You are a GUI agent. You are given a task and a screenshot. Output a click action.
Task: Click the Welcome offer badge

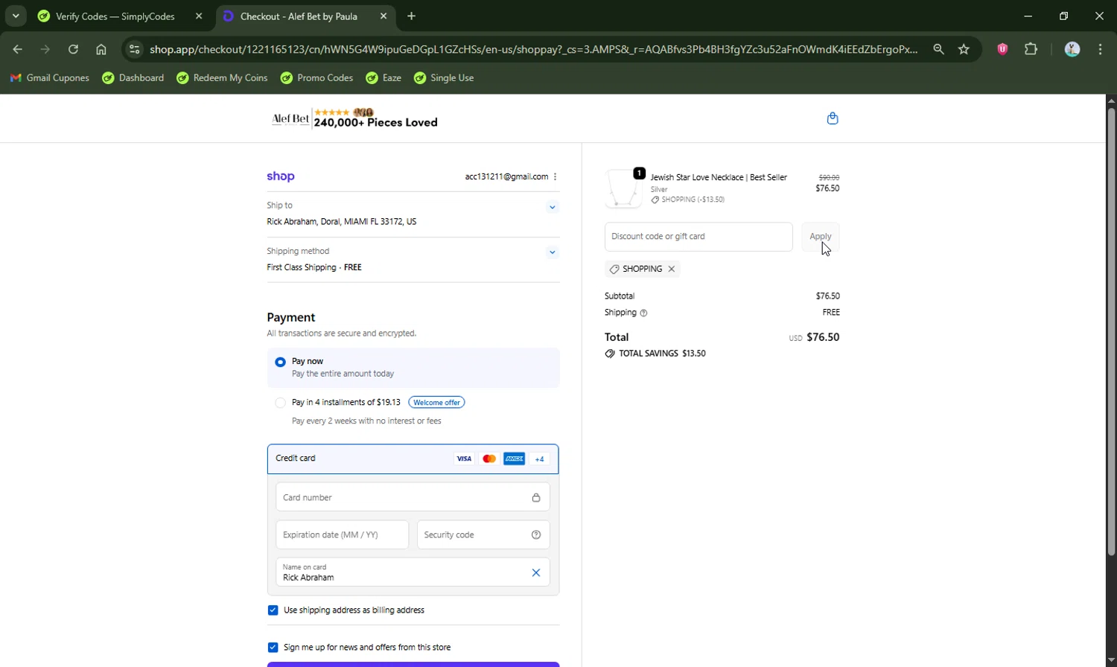436,403
